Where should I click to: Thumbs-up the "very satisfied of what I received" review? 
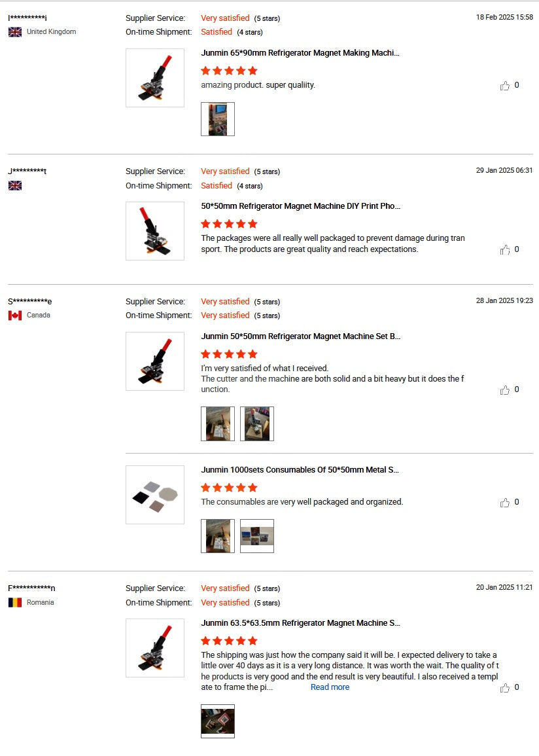point(505,389)
